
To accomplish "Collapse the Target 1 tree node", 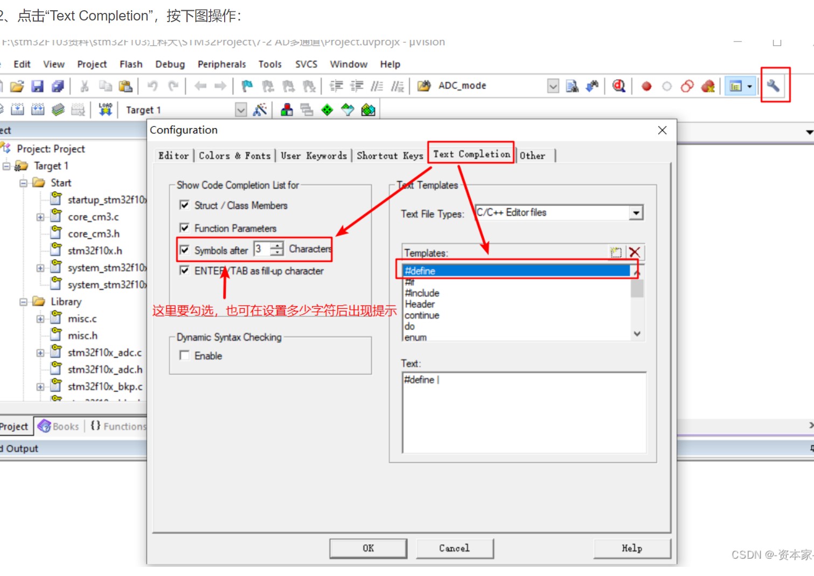I will point(6,166).
